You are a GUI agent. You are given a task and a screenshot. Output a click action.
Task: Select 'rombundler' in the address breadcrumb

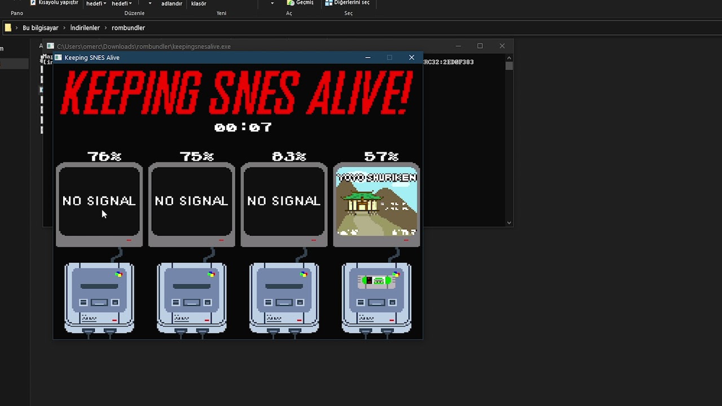point(128,28)
